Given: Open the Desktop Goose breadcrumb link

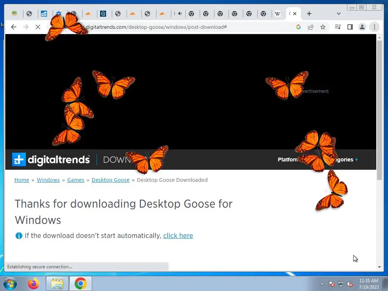Looking at the screenshot, I should 111,180.
